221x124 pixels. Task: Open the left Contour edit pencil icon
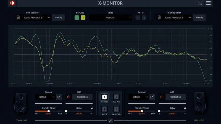[59, 97]
